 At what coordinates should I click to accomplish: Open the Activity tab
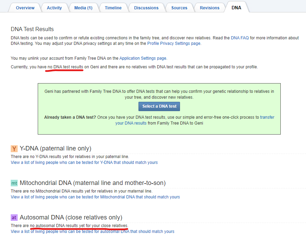click(x=54, y=8)
